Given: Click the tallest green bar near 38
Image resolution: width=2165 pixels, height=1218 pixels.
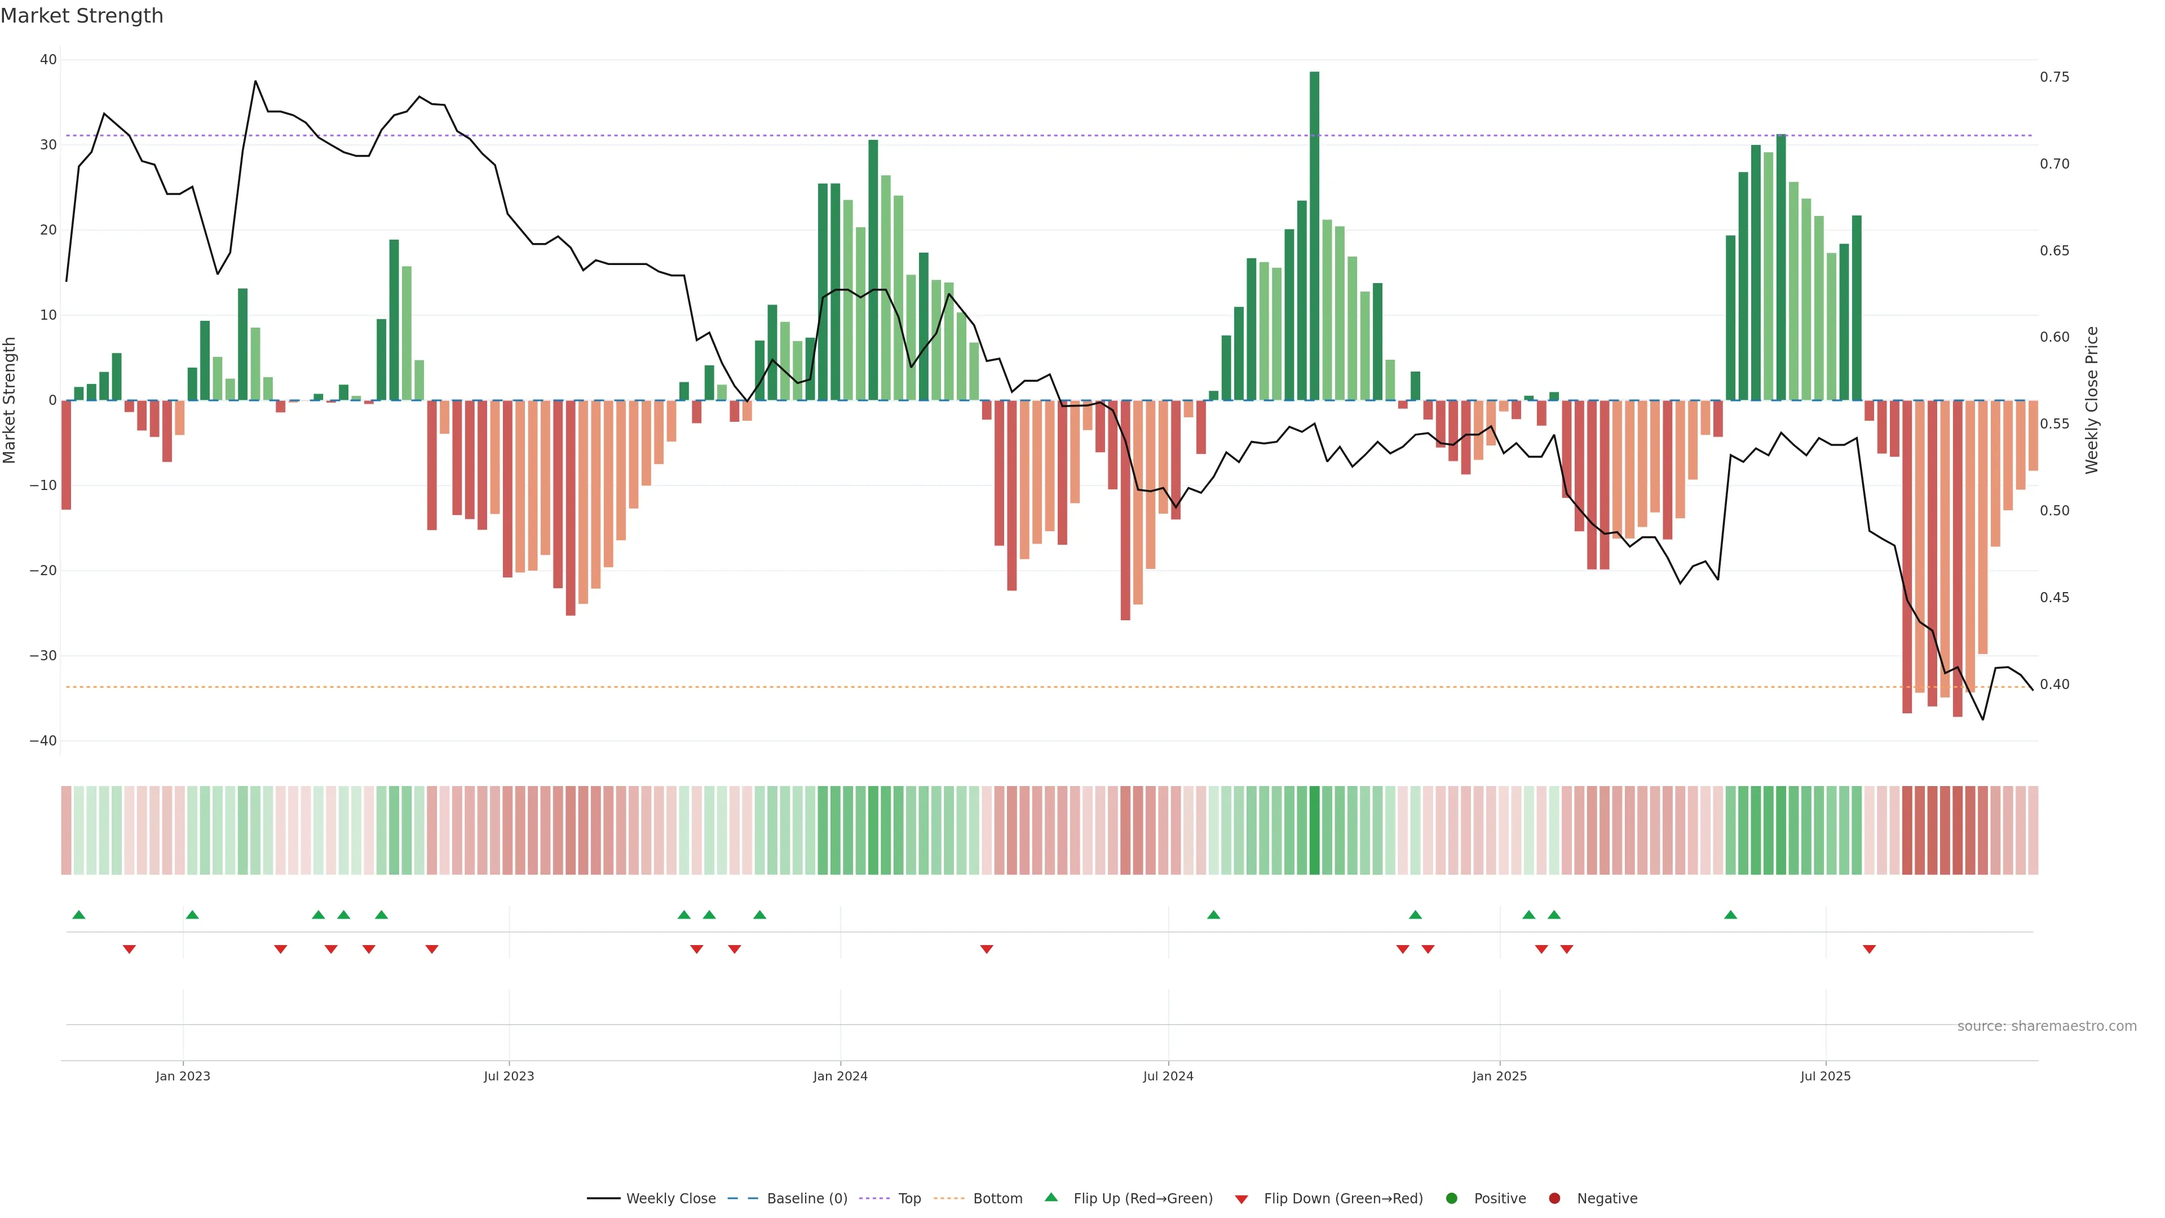Looking at the screenshot, I should [x=1314, y=235].
